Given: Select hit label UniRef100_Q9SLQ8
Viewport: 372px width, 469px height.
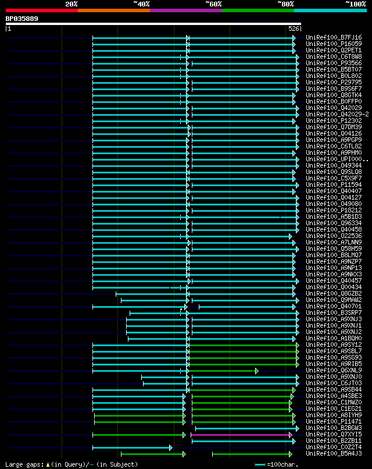Looking at the screenshot, I should click(334, 172).
